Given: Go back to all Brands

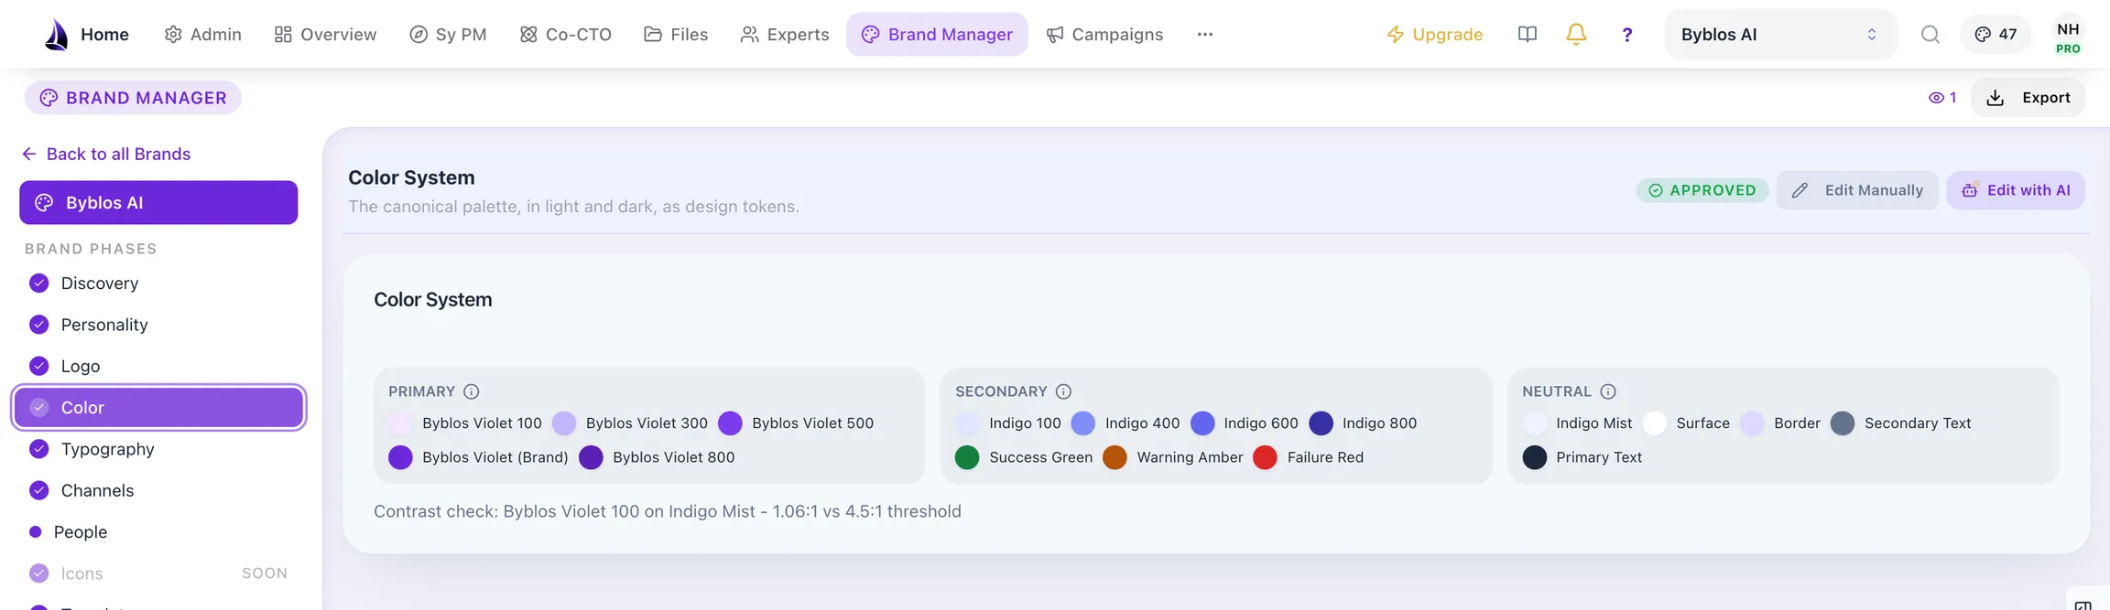Looking at the screenshot, I should 106,154.
